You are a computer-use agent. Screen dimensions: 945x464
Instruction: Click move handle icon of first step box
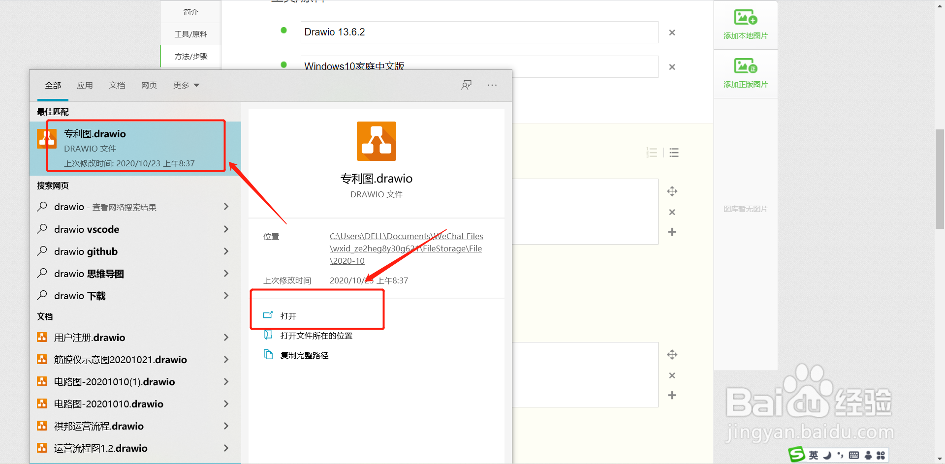pos(672,191)
